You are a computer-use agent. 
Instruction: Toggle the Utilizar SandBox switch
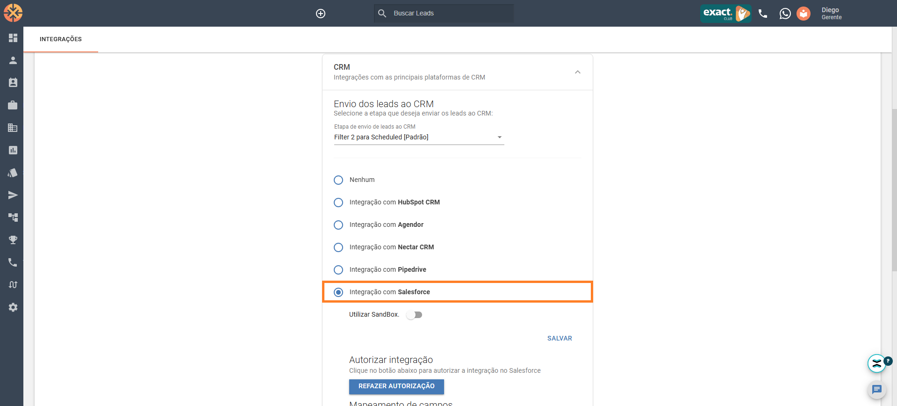tap(414, 315)
